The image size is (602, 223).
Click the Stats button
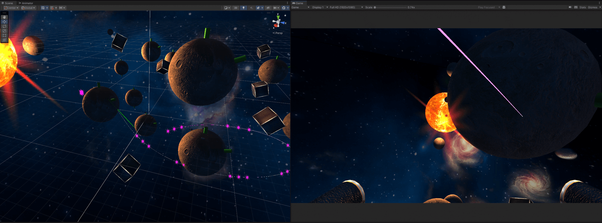583,8
